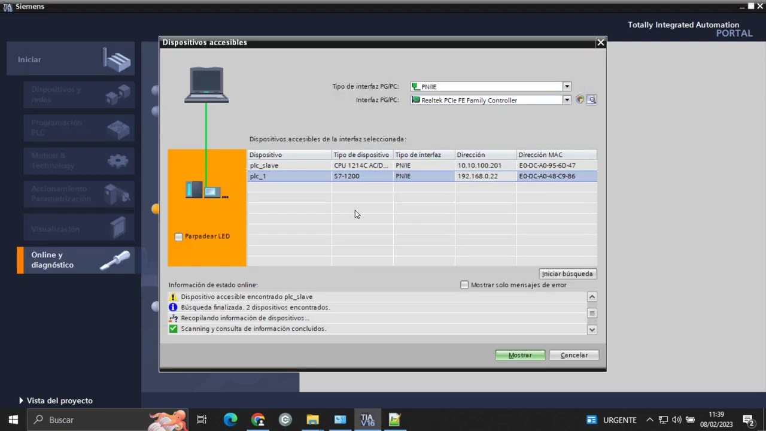Viewport: 766px width, 431px height.
Task: Click the Iniciar portal icon
Action: click(117, 59)
